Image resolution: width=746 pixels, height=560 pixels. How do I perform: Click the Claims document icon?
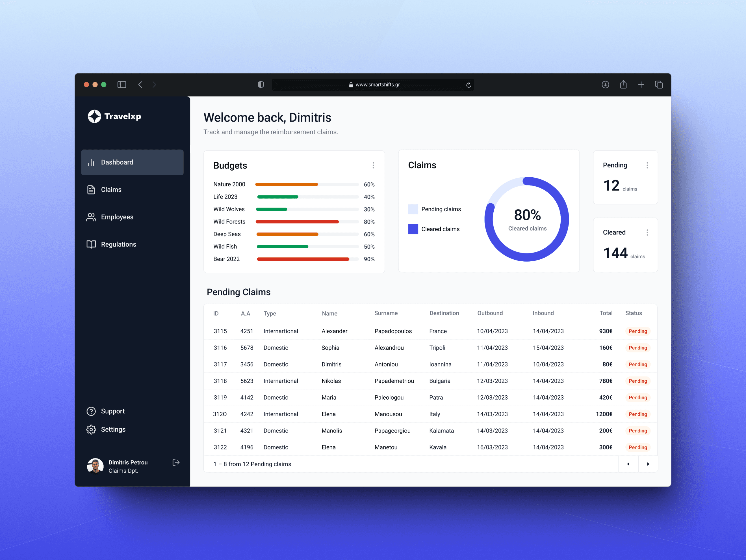[x=91, y=190]
